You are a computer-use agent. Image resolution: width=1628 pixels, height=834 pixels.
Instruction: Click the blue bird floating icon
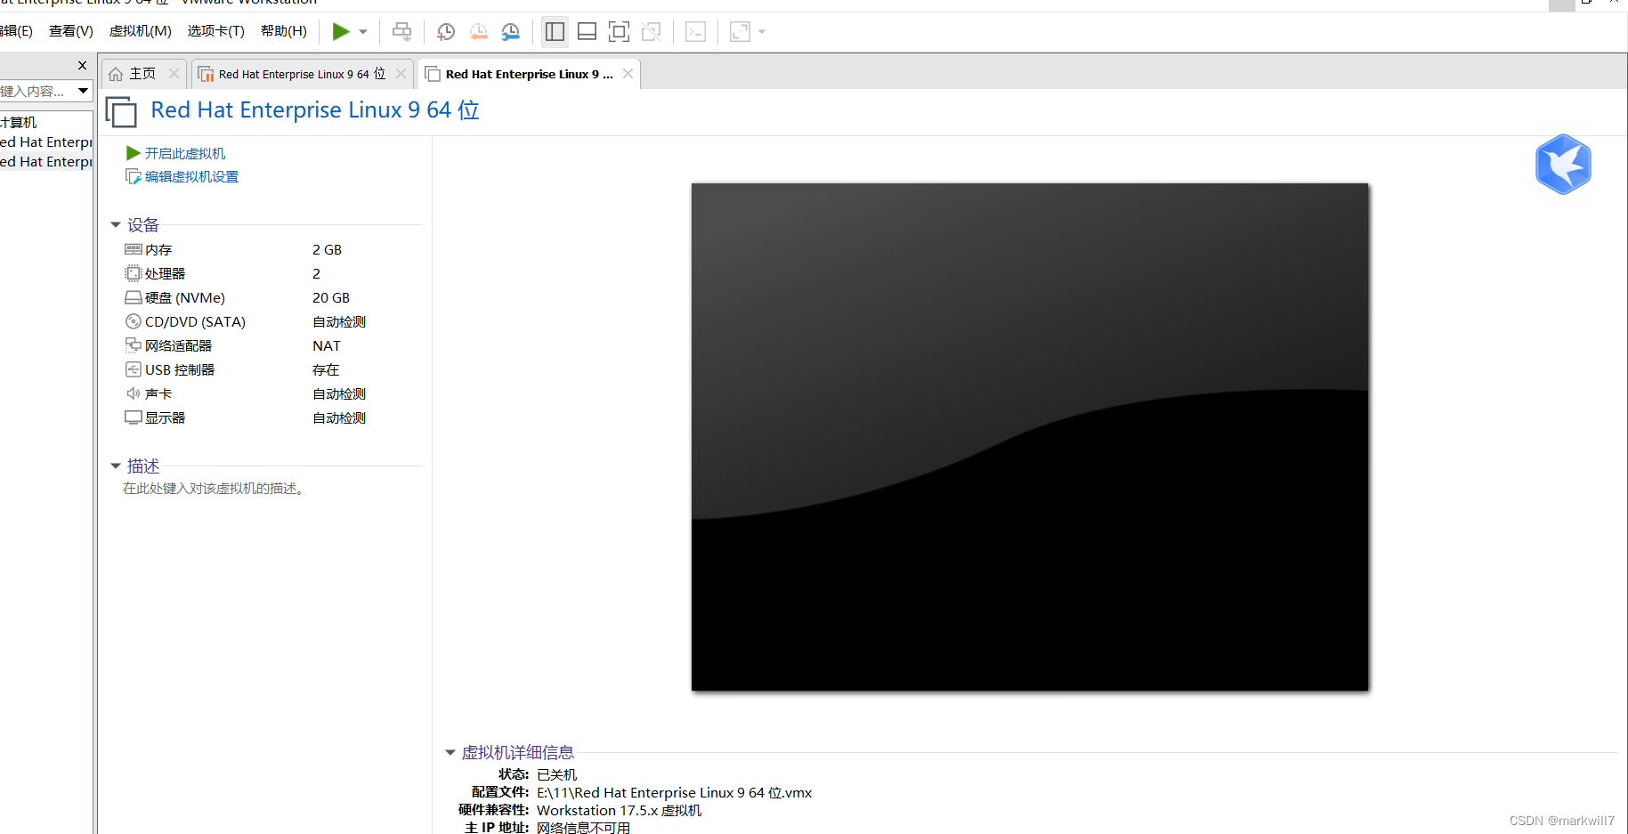1563,165
